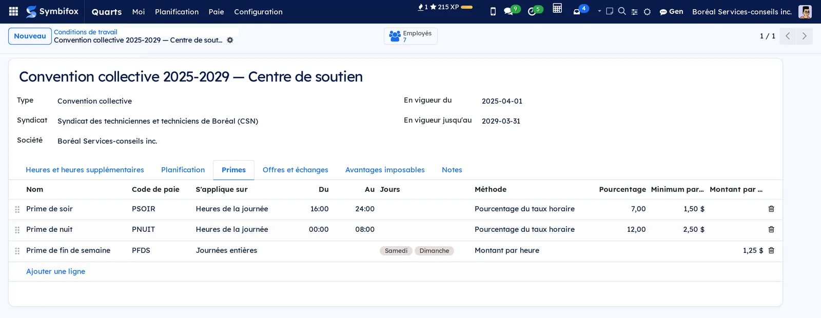Open the calculator icon
Screen dimensions: 821x318
point(557,8)
